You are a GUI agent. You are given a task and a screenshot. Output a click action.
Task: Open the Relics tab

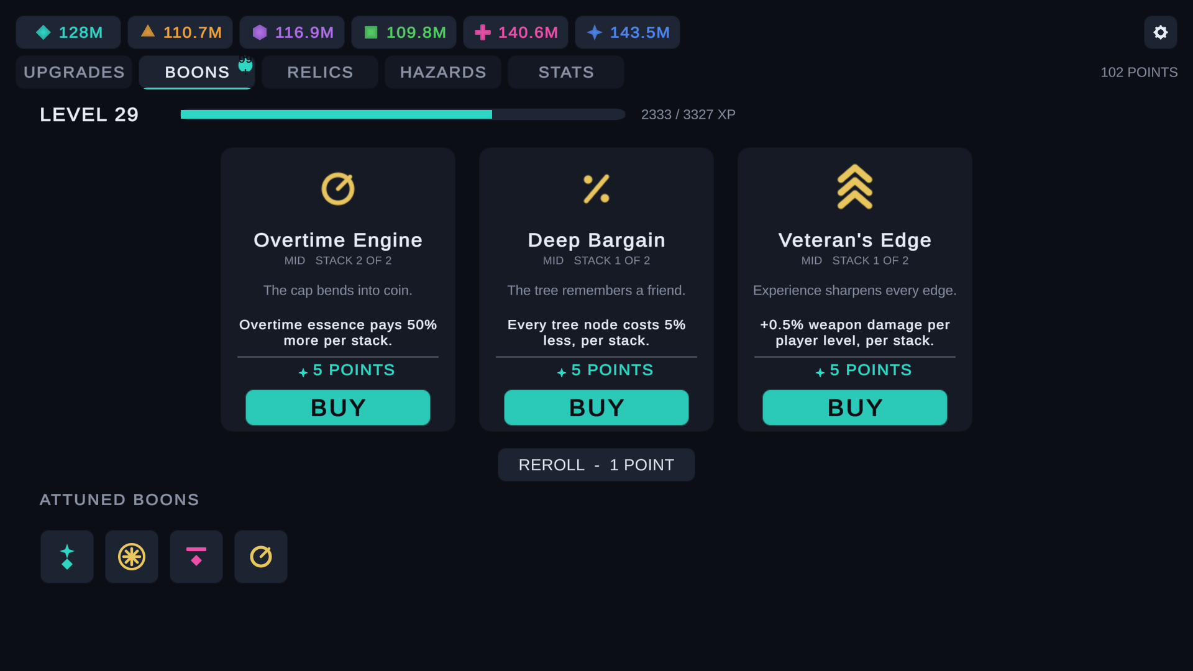(x=320, y=72)
